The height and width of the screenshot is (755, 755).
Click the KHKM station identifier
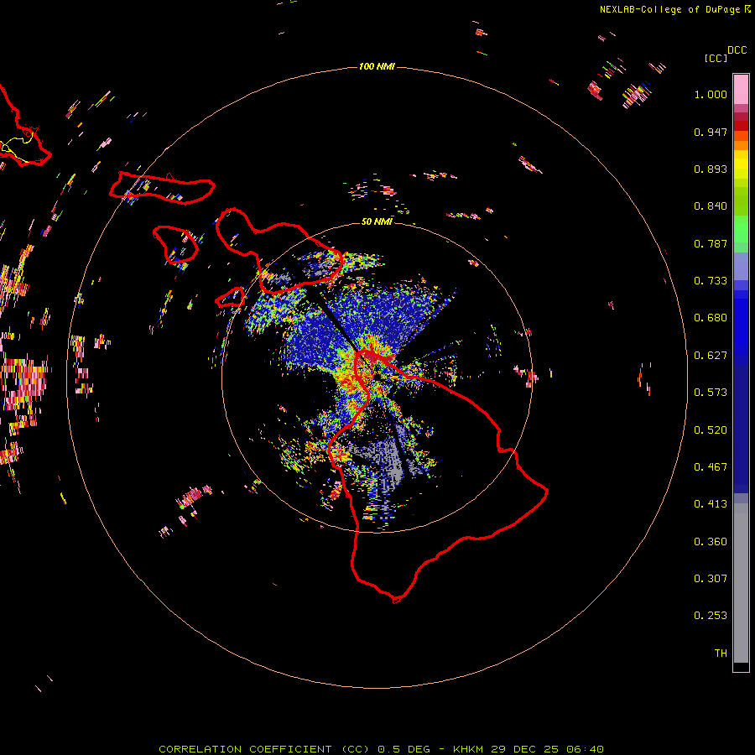tap(470, 749)
